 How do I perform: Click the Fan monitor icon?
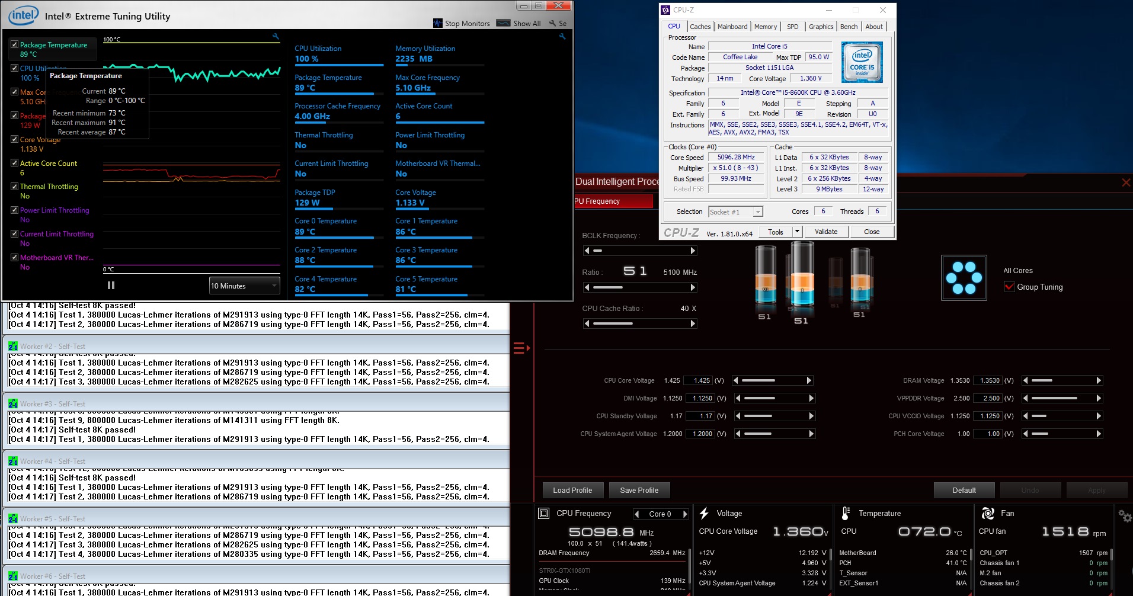pyautogui.click(x=988, y=514)
